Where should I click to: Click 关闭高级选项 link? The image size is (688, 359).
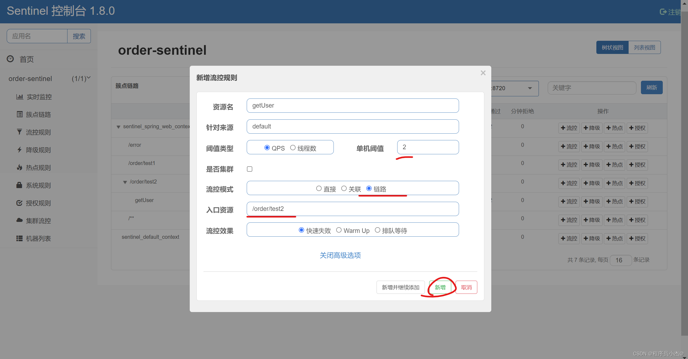tap(340, 255)
